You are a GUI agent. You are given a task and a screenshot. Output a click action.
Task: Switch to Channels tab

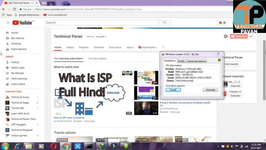pos(99,47)
